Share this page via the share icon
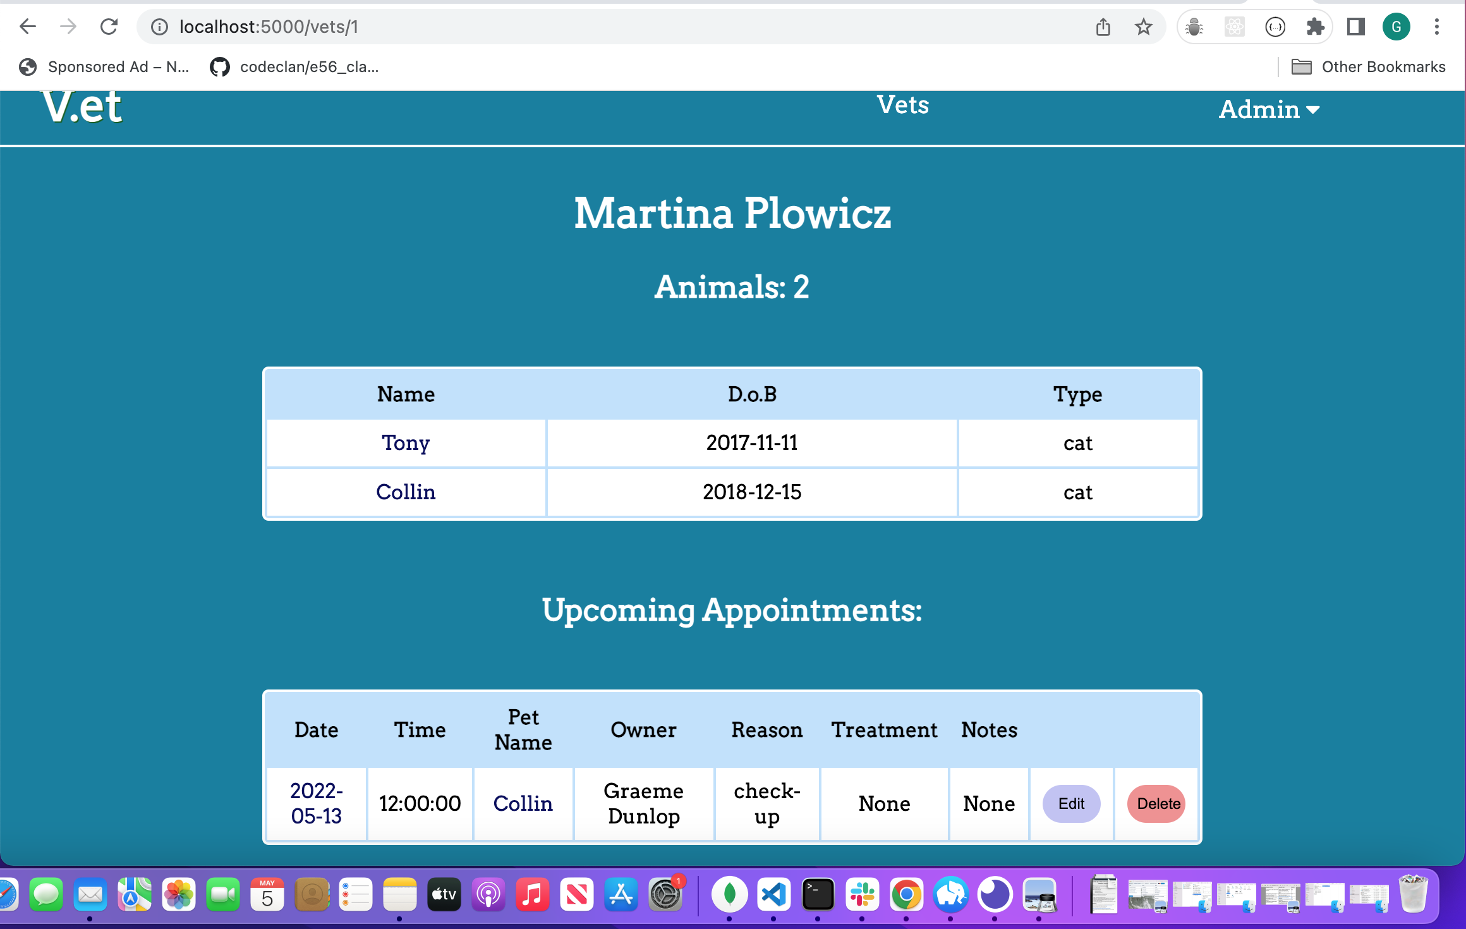This screenshot has height=929, width=1466. click(1103, 27)
